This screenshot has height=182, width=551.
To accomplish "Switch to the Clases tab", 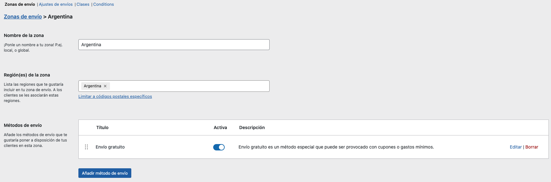I will tap(83, 4).
